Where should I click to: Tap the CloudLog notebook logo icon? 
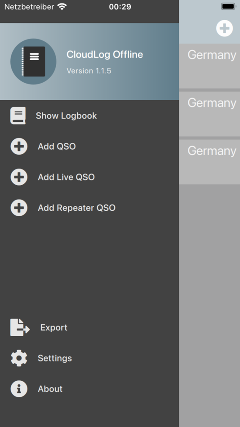[33, 62]
